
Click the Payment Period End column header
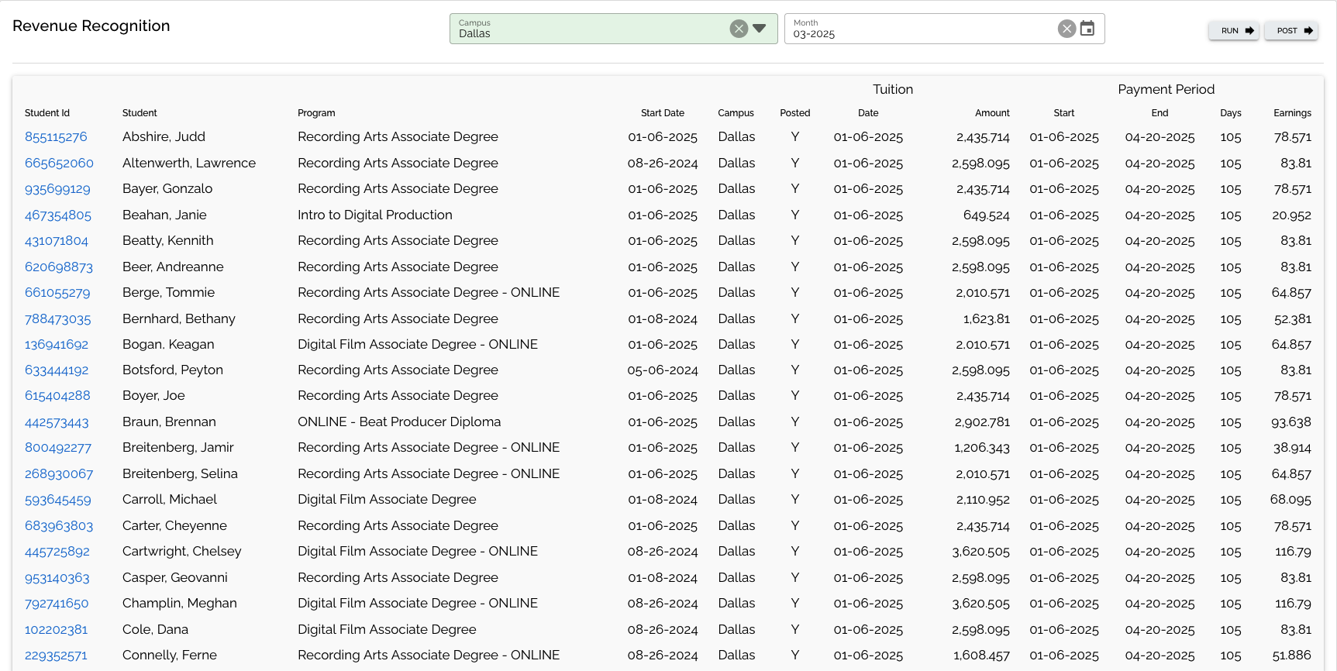(x=1160, y=113)
